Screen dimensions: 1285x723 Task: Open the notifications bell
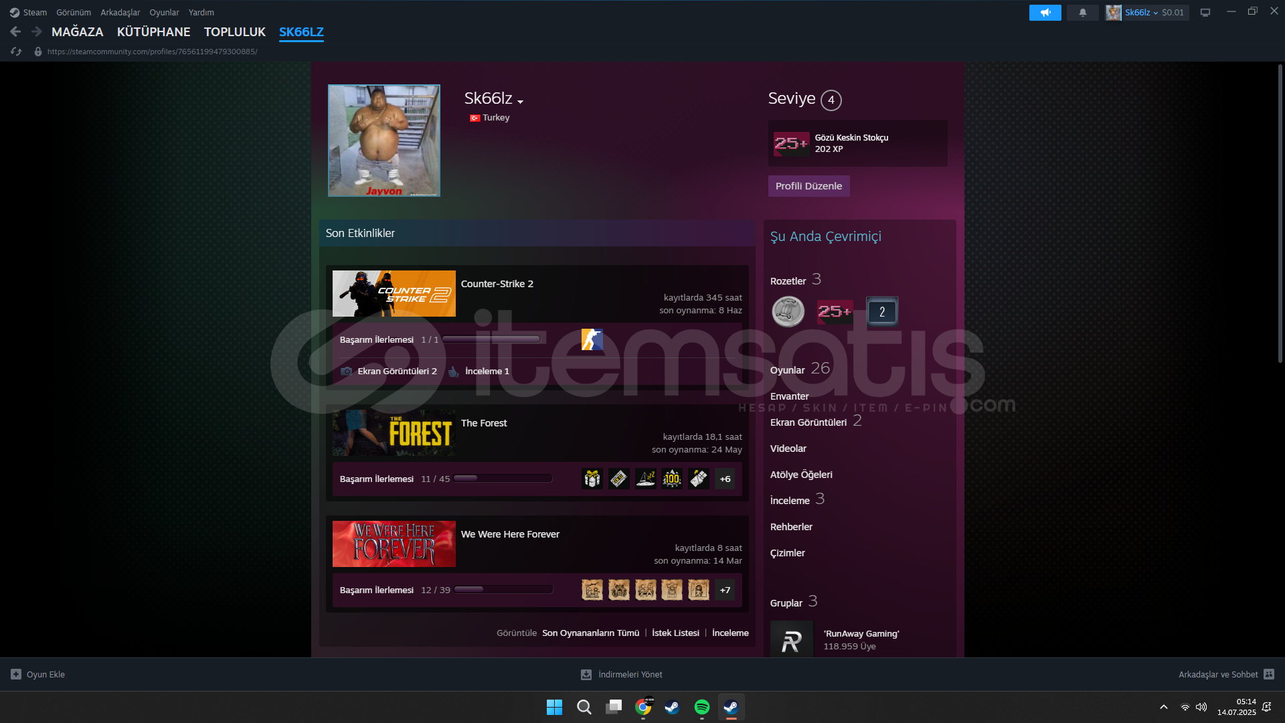(1082, 12)
